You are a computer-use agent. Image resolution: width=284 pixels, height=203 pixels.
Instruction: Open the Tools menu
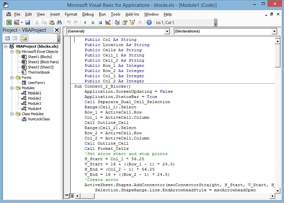click(x=115, y=14)
